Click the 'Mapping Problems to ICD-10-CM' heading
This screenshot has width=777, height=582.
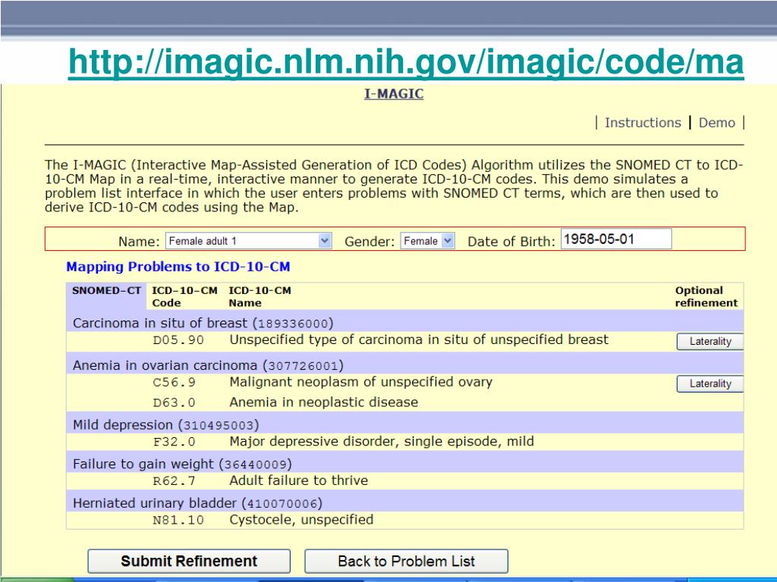[x=178, y=267]
